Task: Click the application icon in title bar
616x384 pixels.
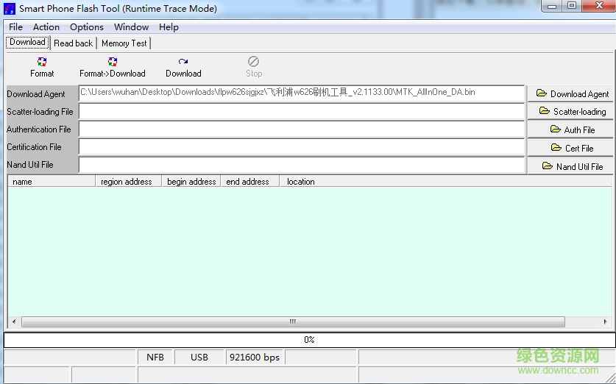Action: coord(10,9)
